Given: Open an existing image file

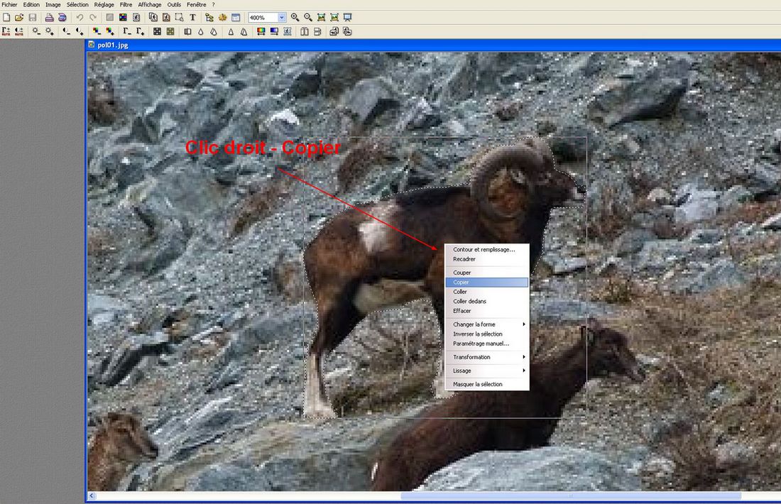Looking at the screenshot, I should click(x=19, y=17).
